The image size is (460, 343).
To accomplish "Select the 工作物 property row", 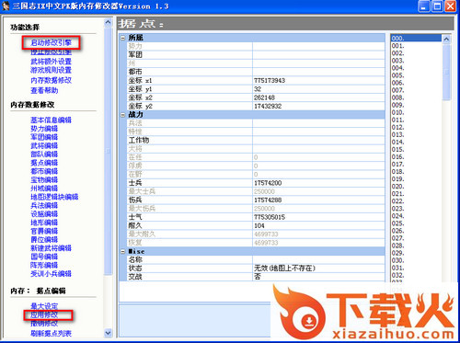I will coord(256,141).
